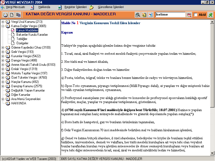Click the vertical scrollbar down arrow
215x161 pixels.
[x=212, y=153]
